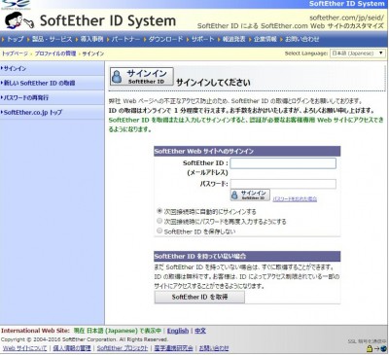
Task: Select SoftEther ID を保存しない radio option
Action: (x=159, y=231)
